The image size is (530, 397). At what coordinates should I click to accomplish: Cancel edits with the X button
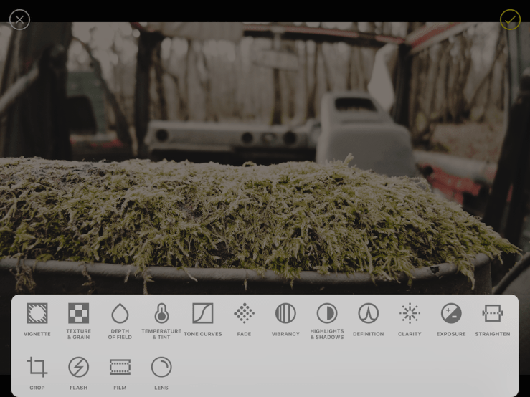[x=19, y=20]
